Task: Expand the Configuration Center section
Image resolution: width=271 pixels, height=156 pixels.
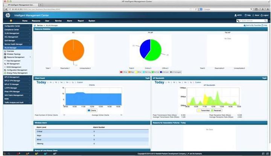Action: 17,26
